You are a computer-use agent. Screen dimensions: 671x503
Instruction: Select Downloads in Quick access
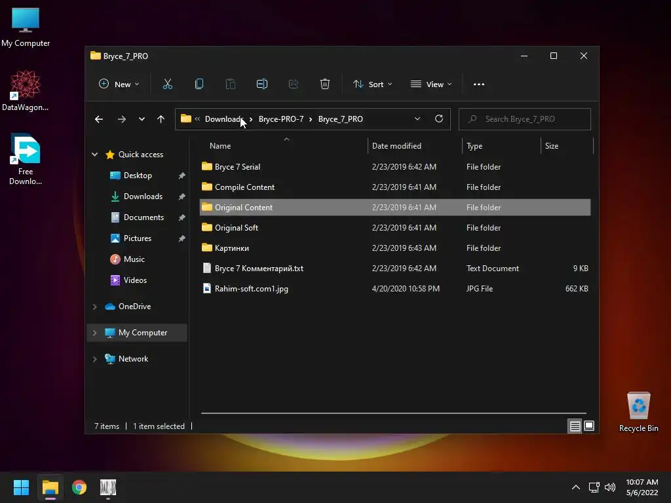143,196
